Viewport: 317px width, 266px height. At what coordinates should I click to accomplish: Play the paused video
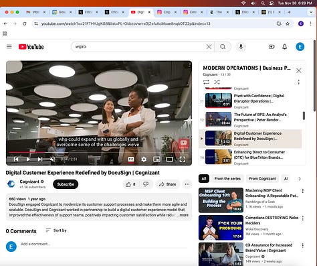28,159
